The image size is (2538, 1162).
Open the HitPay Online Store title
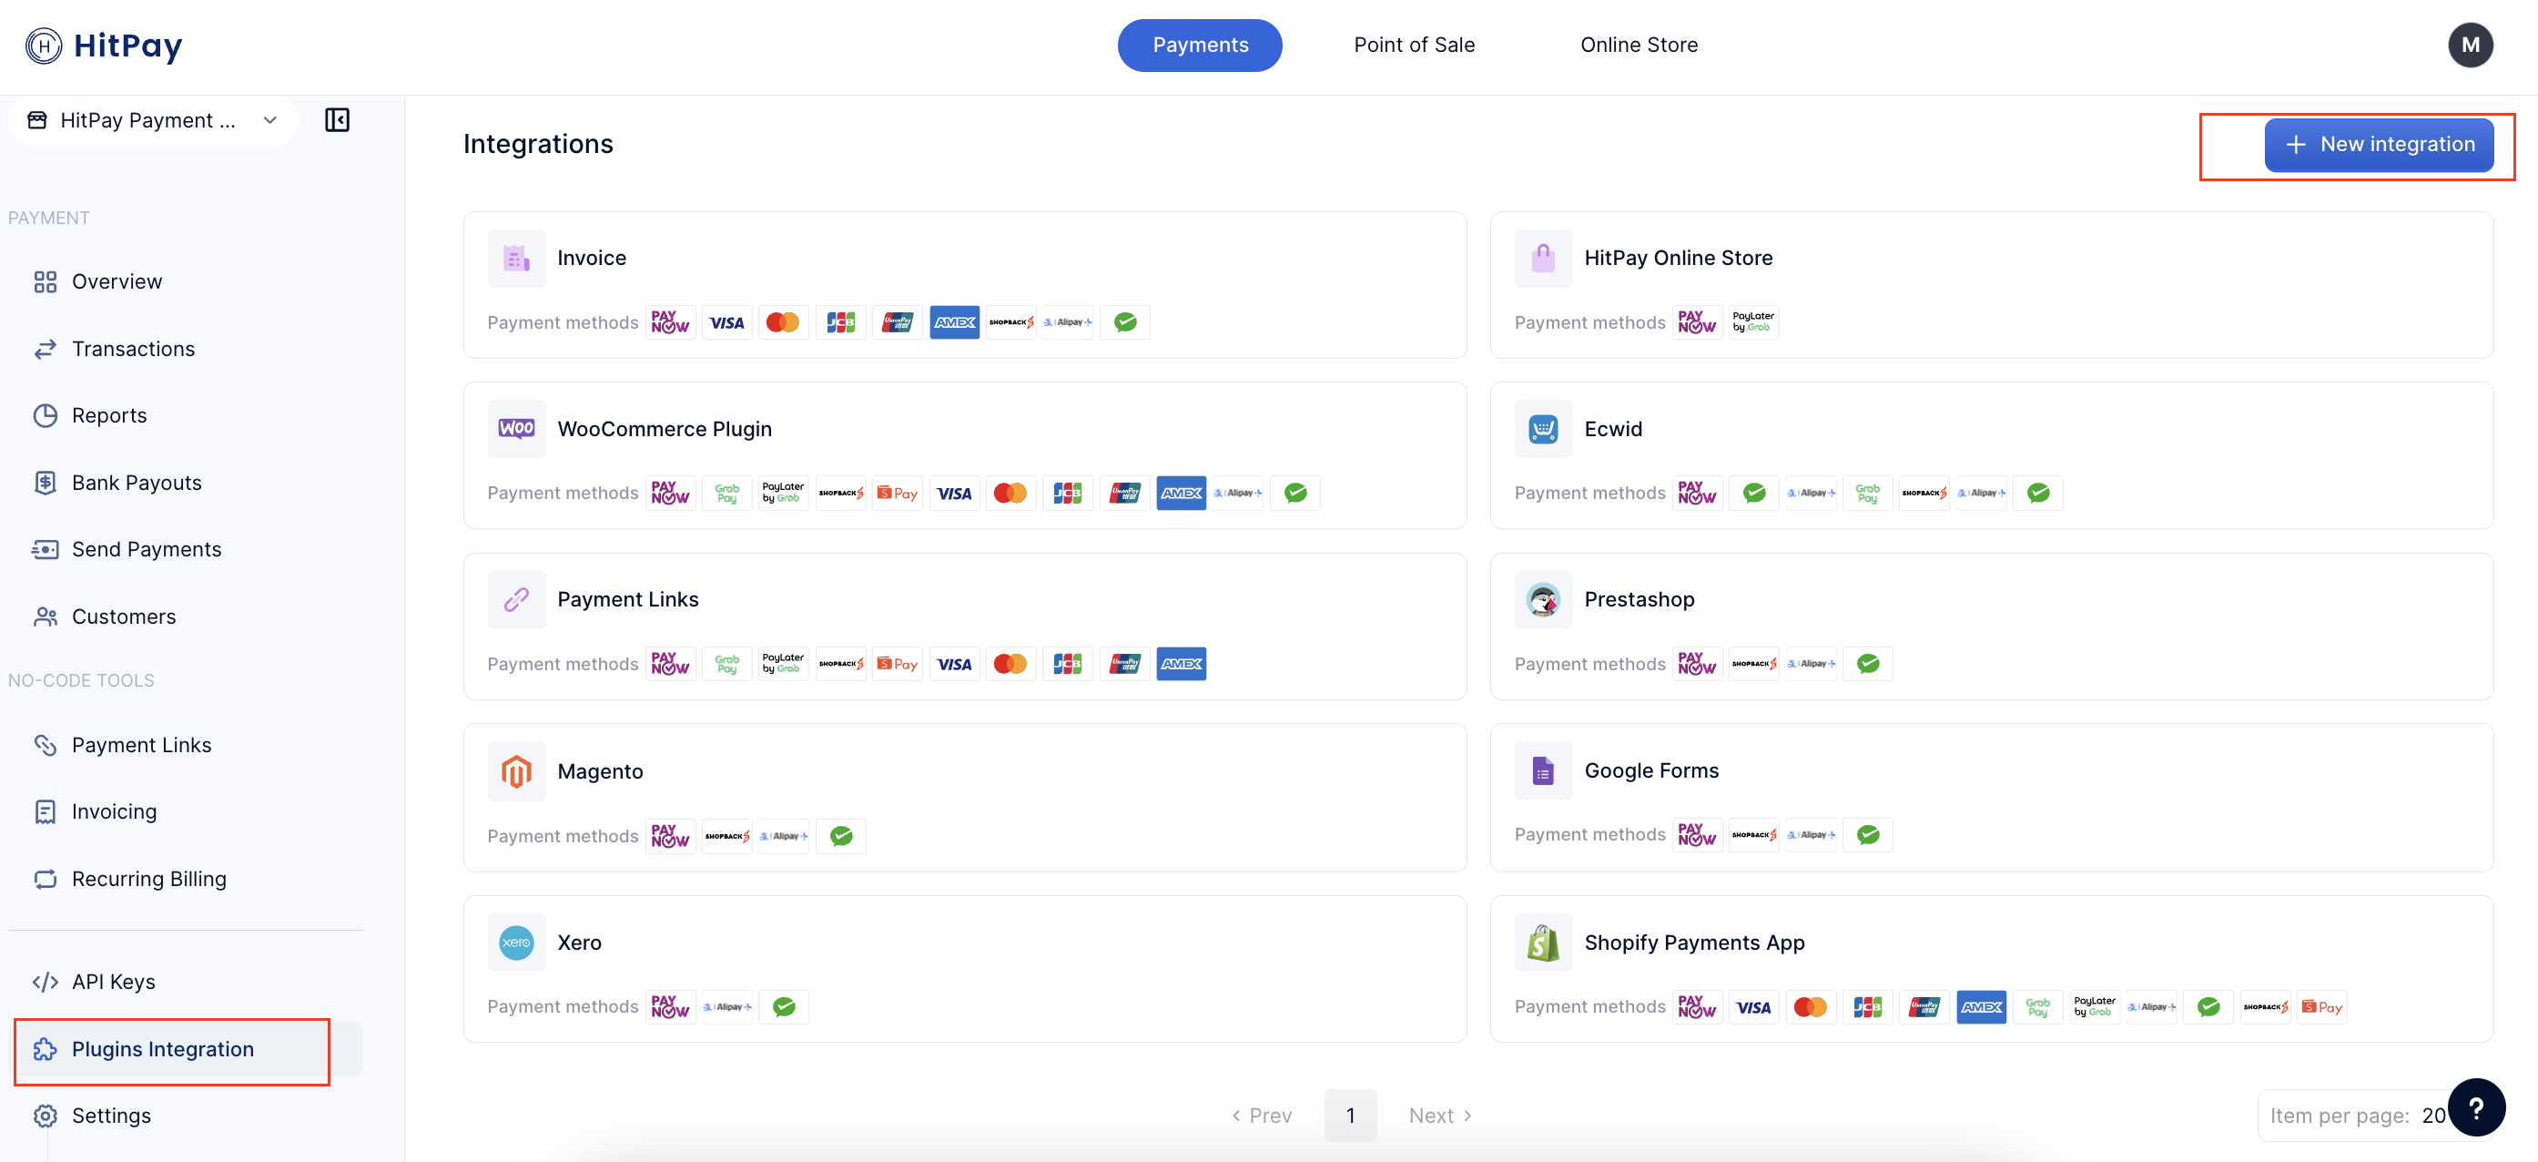coord(1678,259)
